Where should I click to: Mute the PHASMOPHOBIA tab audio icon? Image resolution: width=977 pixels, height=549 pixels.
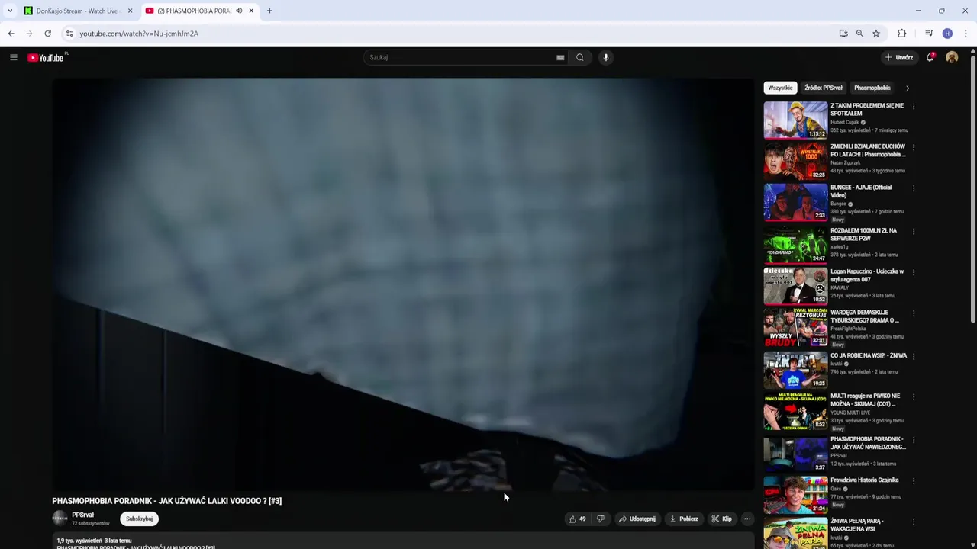click(239, 11)
